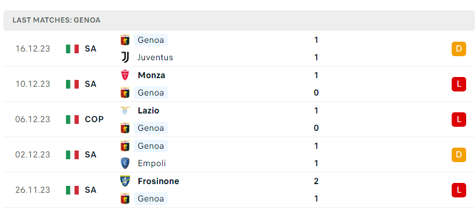Click the Juventus club logo
The height and width of the screenshot is (209, 476).
click(125, 57)
